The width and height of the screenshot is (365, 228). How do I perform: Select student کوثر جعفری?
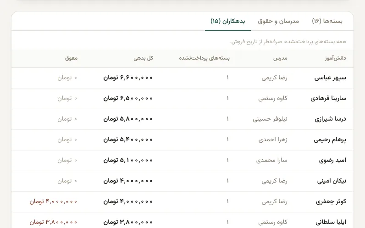[331, 202]
